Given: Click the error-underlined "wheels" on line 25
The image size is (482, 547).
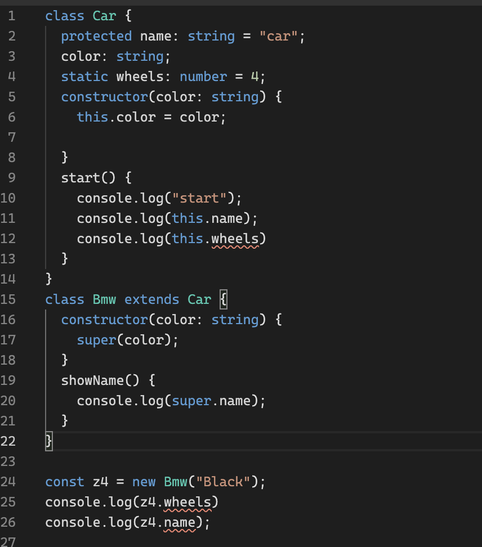Looking at the screenshot, I should click(x=188, y=503).
